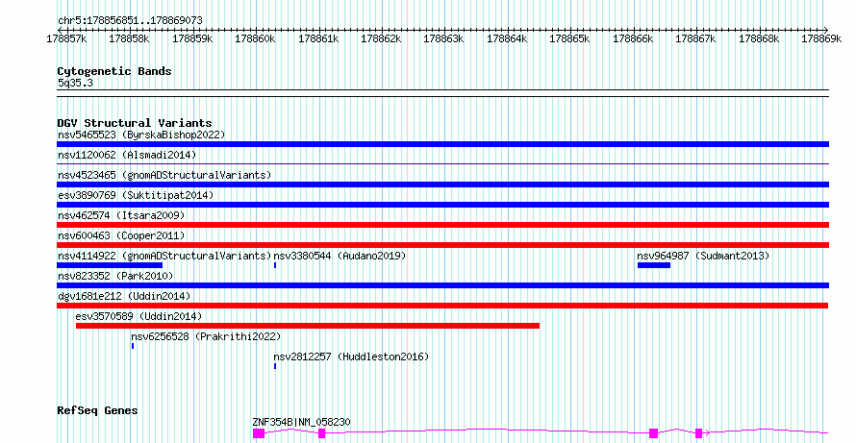
Task: Click the blue bar under esv3890769
Action: click(442, 205)
